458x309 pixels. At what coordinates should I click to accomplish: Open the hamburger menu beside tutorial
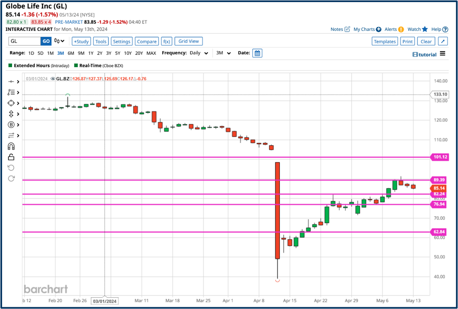[x=443, y=54]
